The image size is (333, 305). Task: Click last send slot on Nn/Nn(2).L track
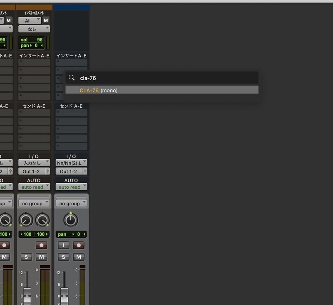click(x=71, y=146)
